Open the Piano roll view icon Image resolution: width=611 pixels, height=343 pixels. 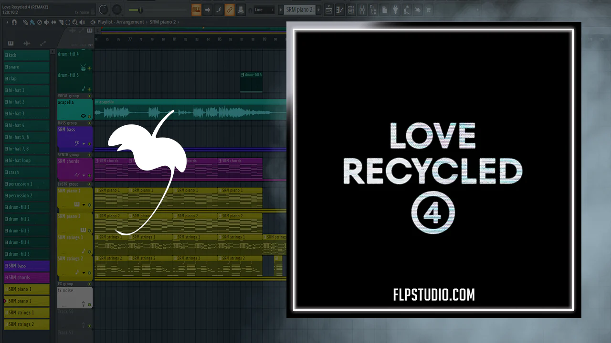point(340,10)
